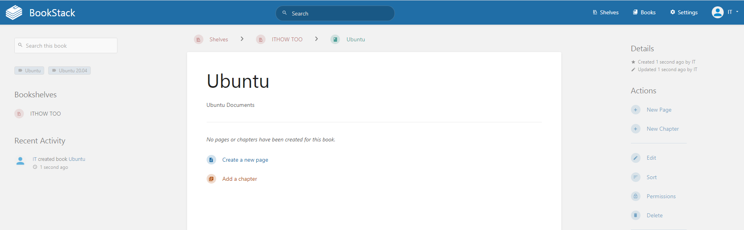This screenshot has width=744, height=230.
Task: Expand the chevron after ITHOW TOO breadcrumb
Action: pos(316,39)
